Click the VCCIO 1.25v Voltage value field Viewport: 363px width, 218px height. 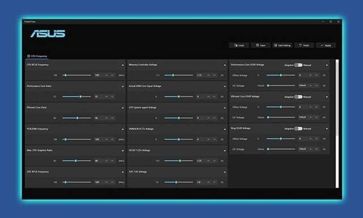[x=200, y=161]
